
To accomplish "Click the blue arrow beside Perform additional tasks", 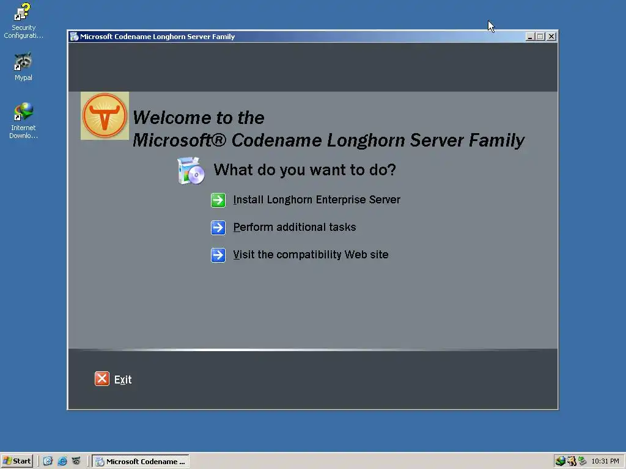I will pyautogui.click(x=218, y=228).
